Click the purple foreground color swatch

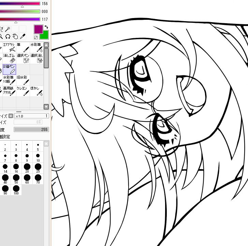[39, 29]
